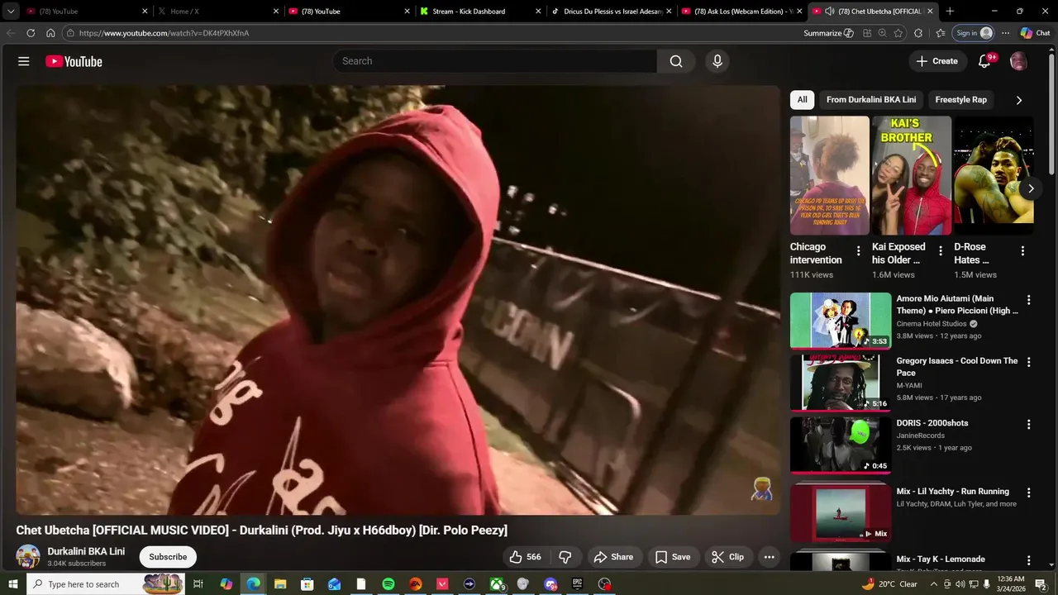Open options for Chicago intervention short
The image size is (1058, 595).
click(858, 251)
